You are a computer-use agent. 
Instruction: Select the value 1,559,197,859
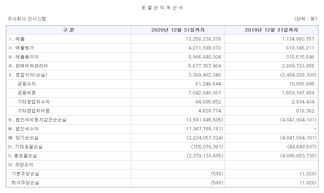(x=298, y=93)
